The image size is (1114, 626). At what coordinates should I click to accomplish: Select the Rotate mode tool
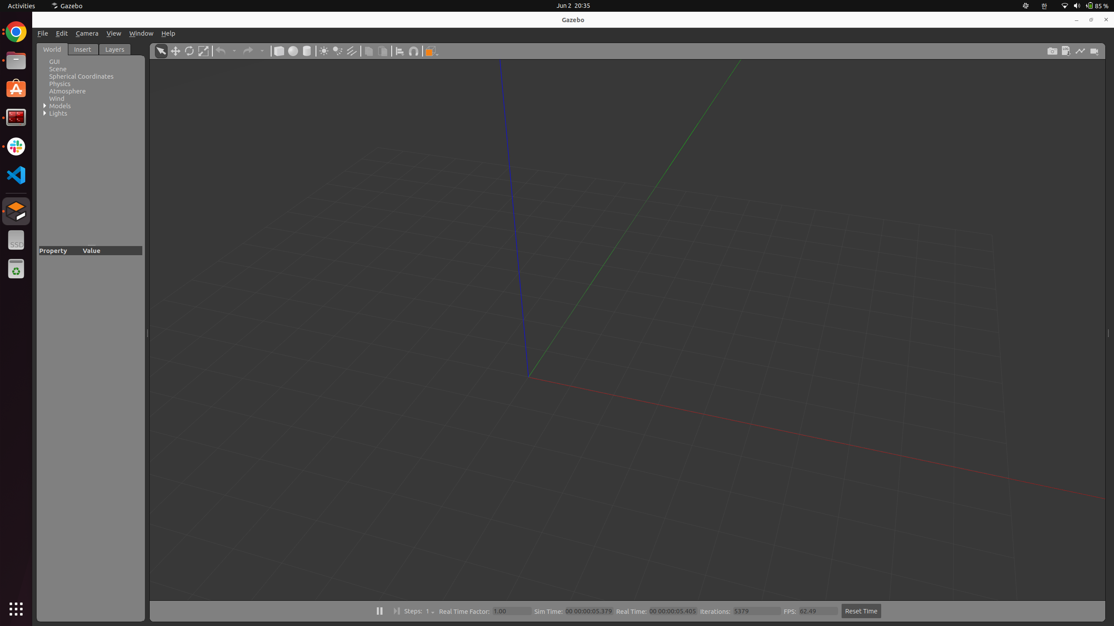pos(189,51)
